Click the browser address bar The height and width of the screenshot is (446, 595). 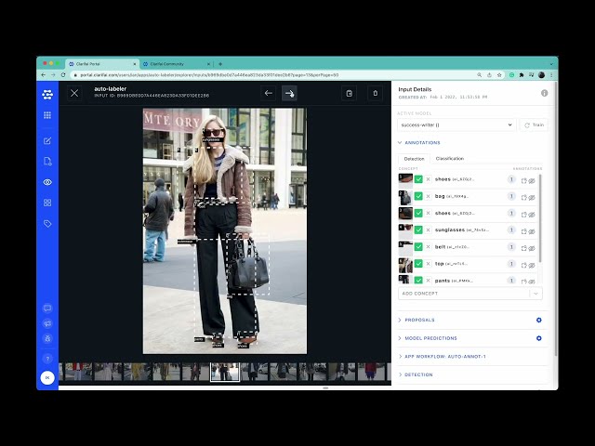tap(273, 75)
